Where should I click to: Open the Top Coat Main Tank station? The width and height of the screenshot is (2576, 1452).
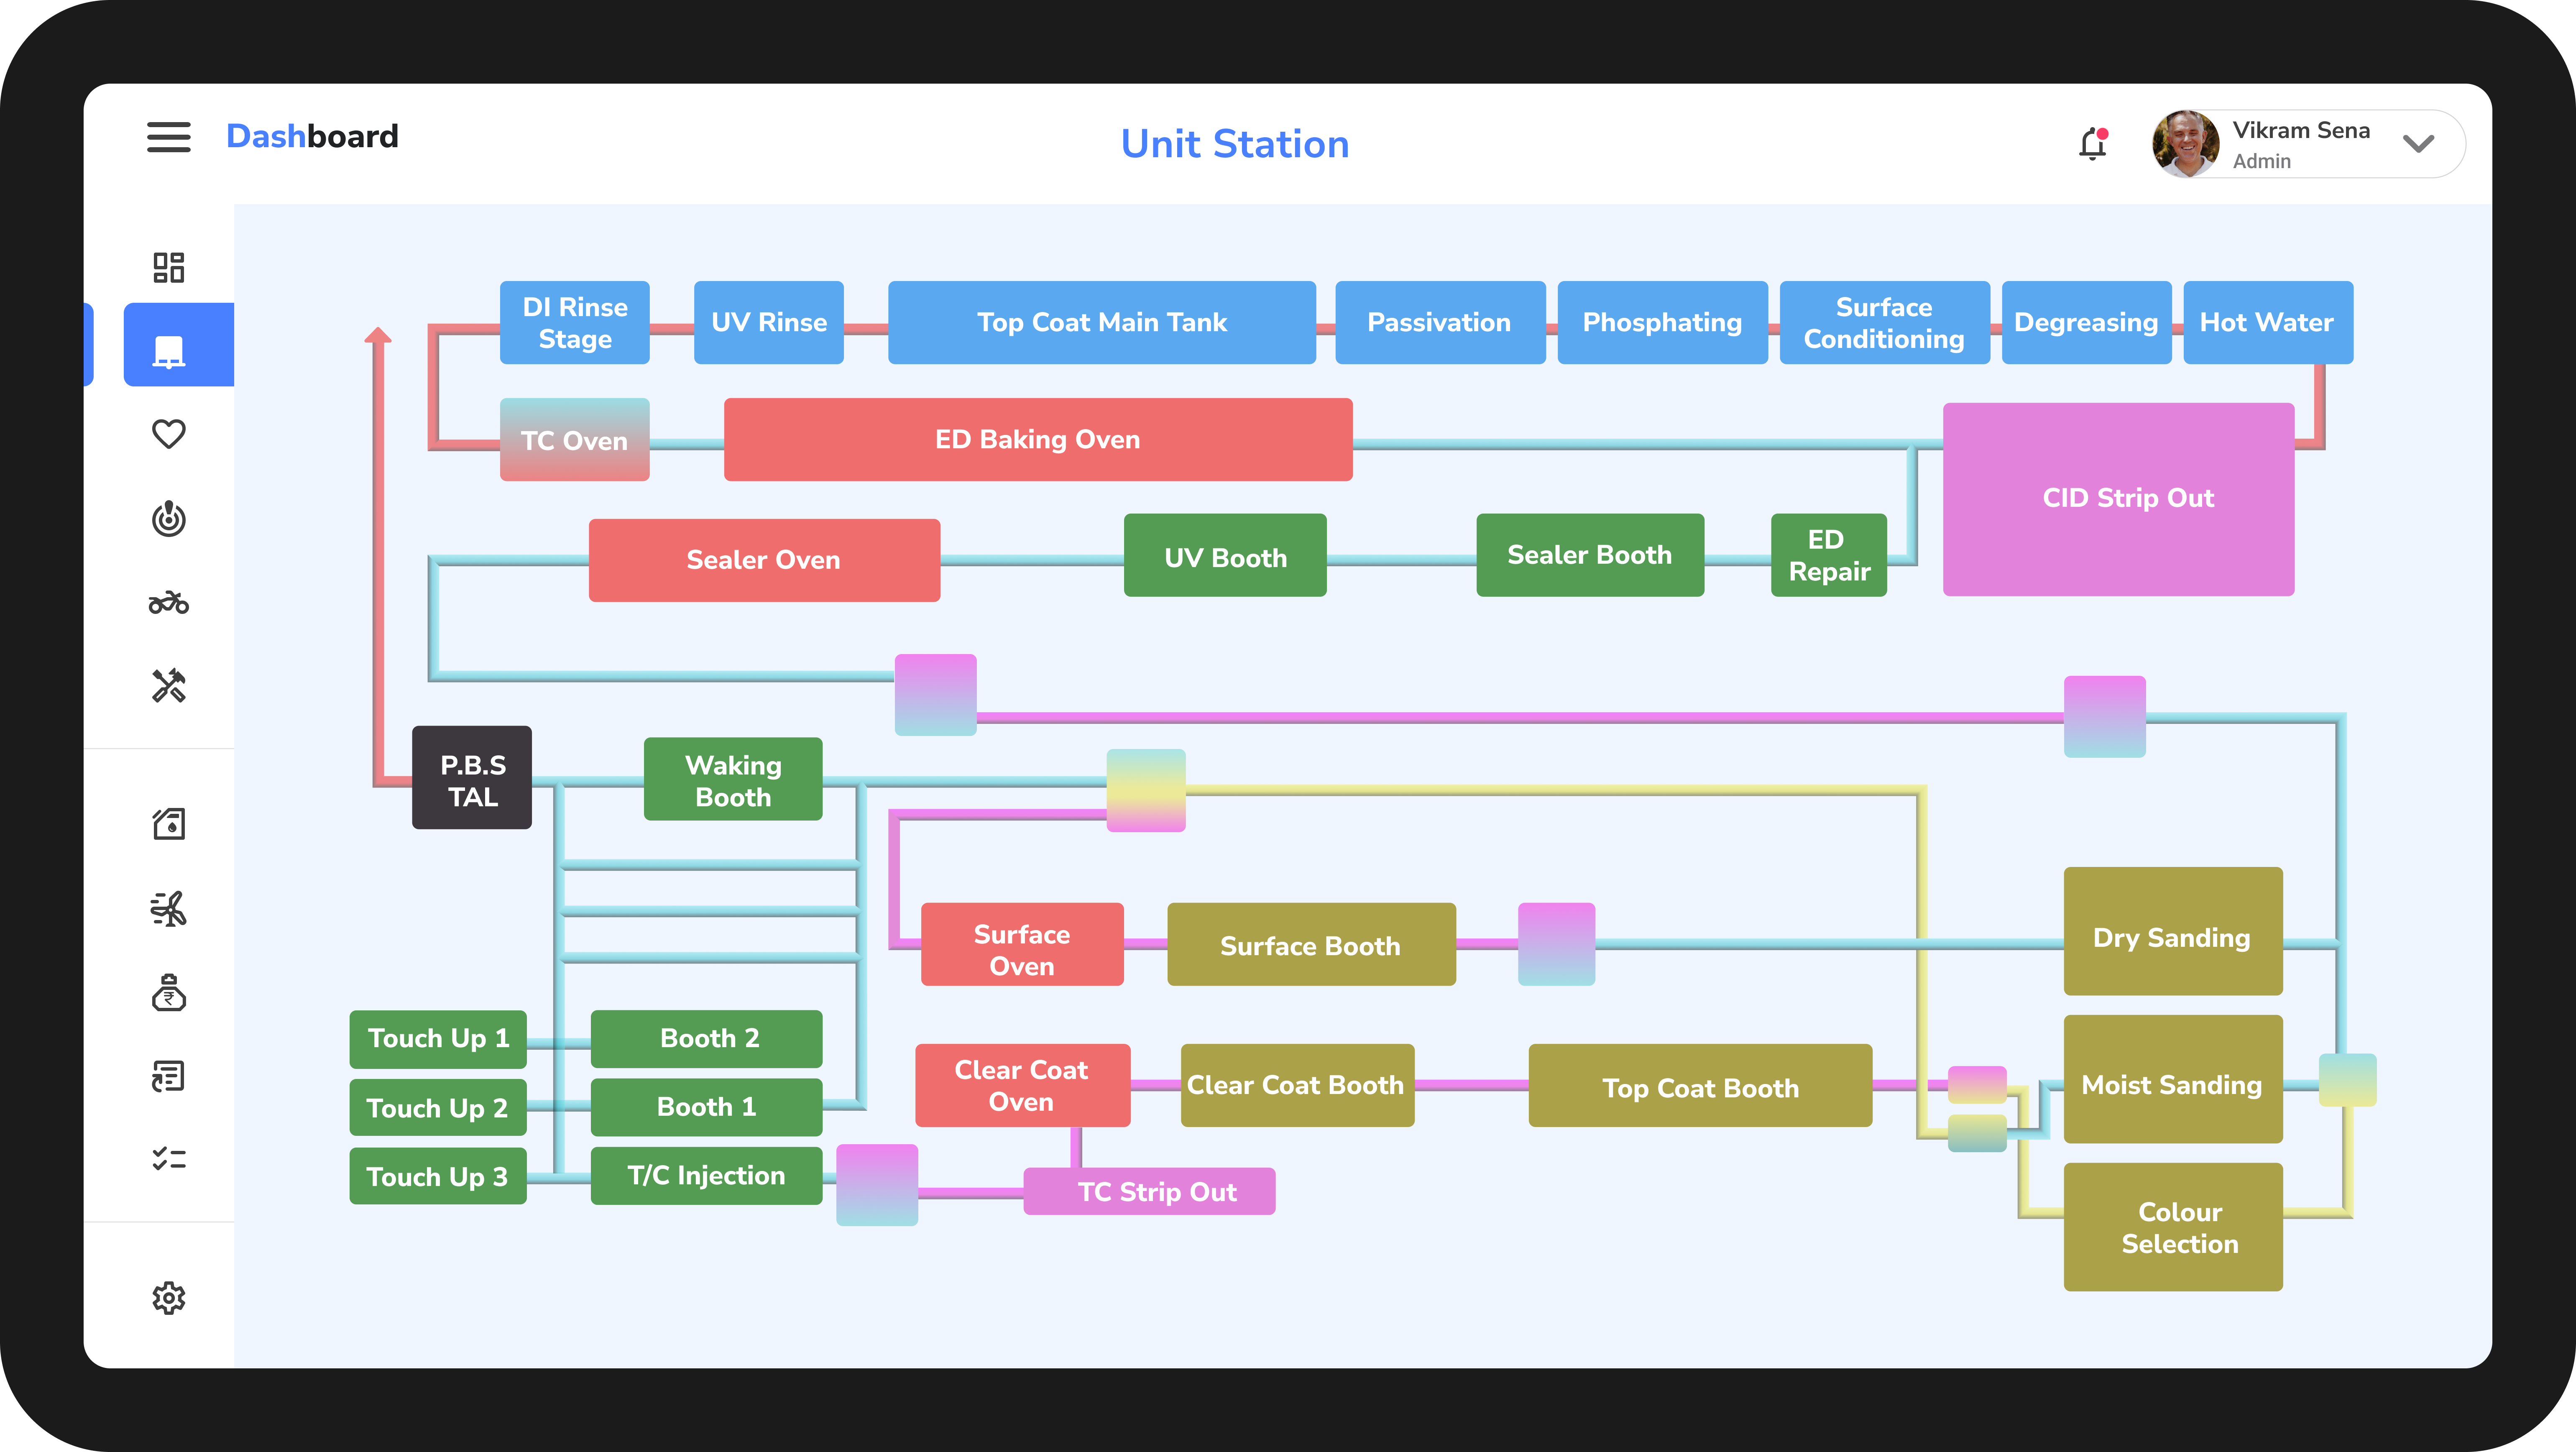click(1102, 323)
